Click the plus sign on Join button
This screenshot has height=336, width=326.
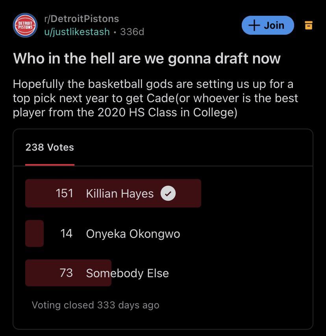[x=254, y=25]
